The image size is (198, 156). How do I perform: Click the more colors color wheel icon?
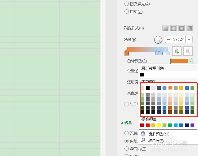pyautogui.click(x=143, y=134)
